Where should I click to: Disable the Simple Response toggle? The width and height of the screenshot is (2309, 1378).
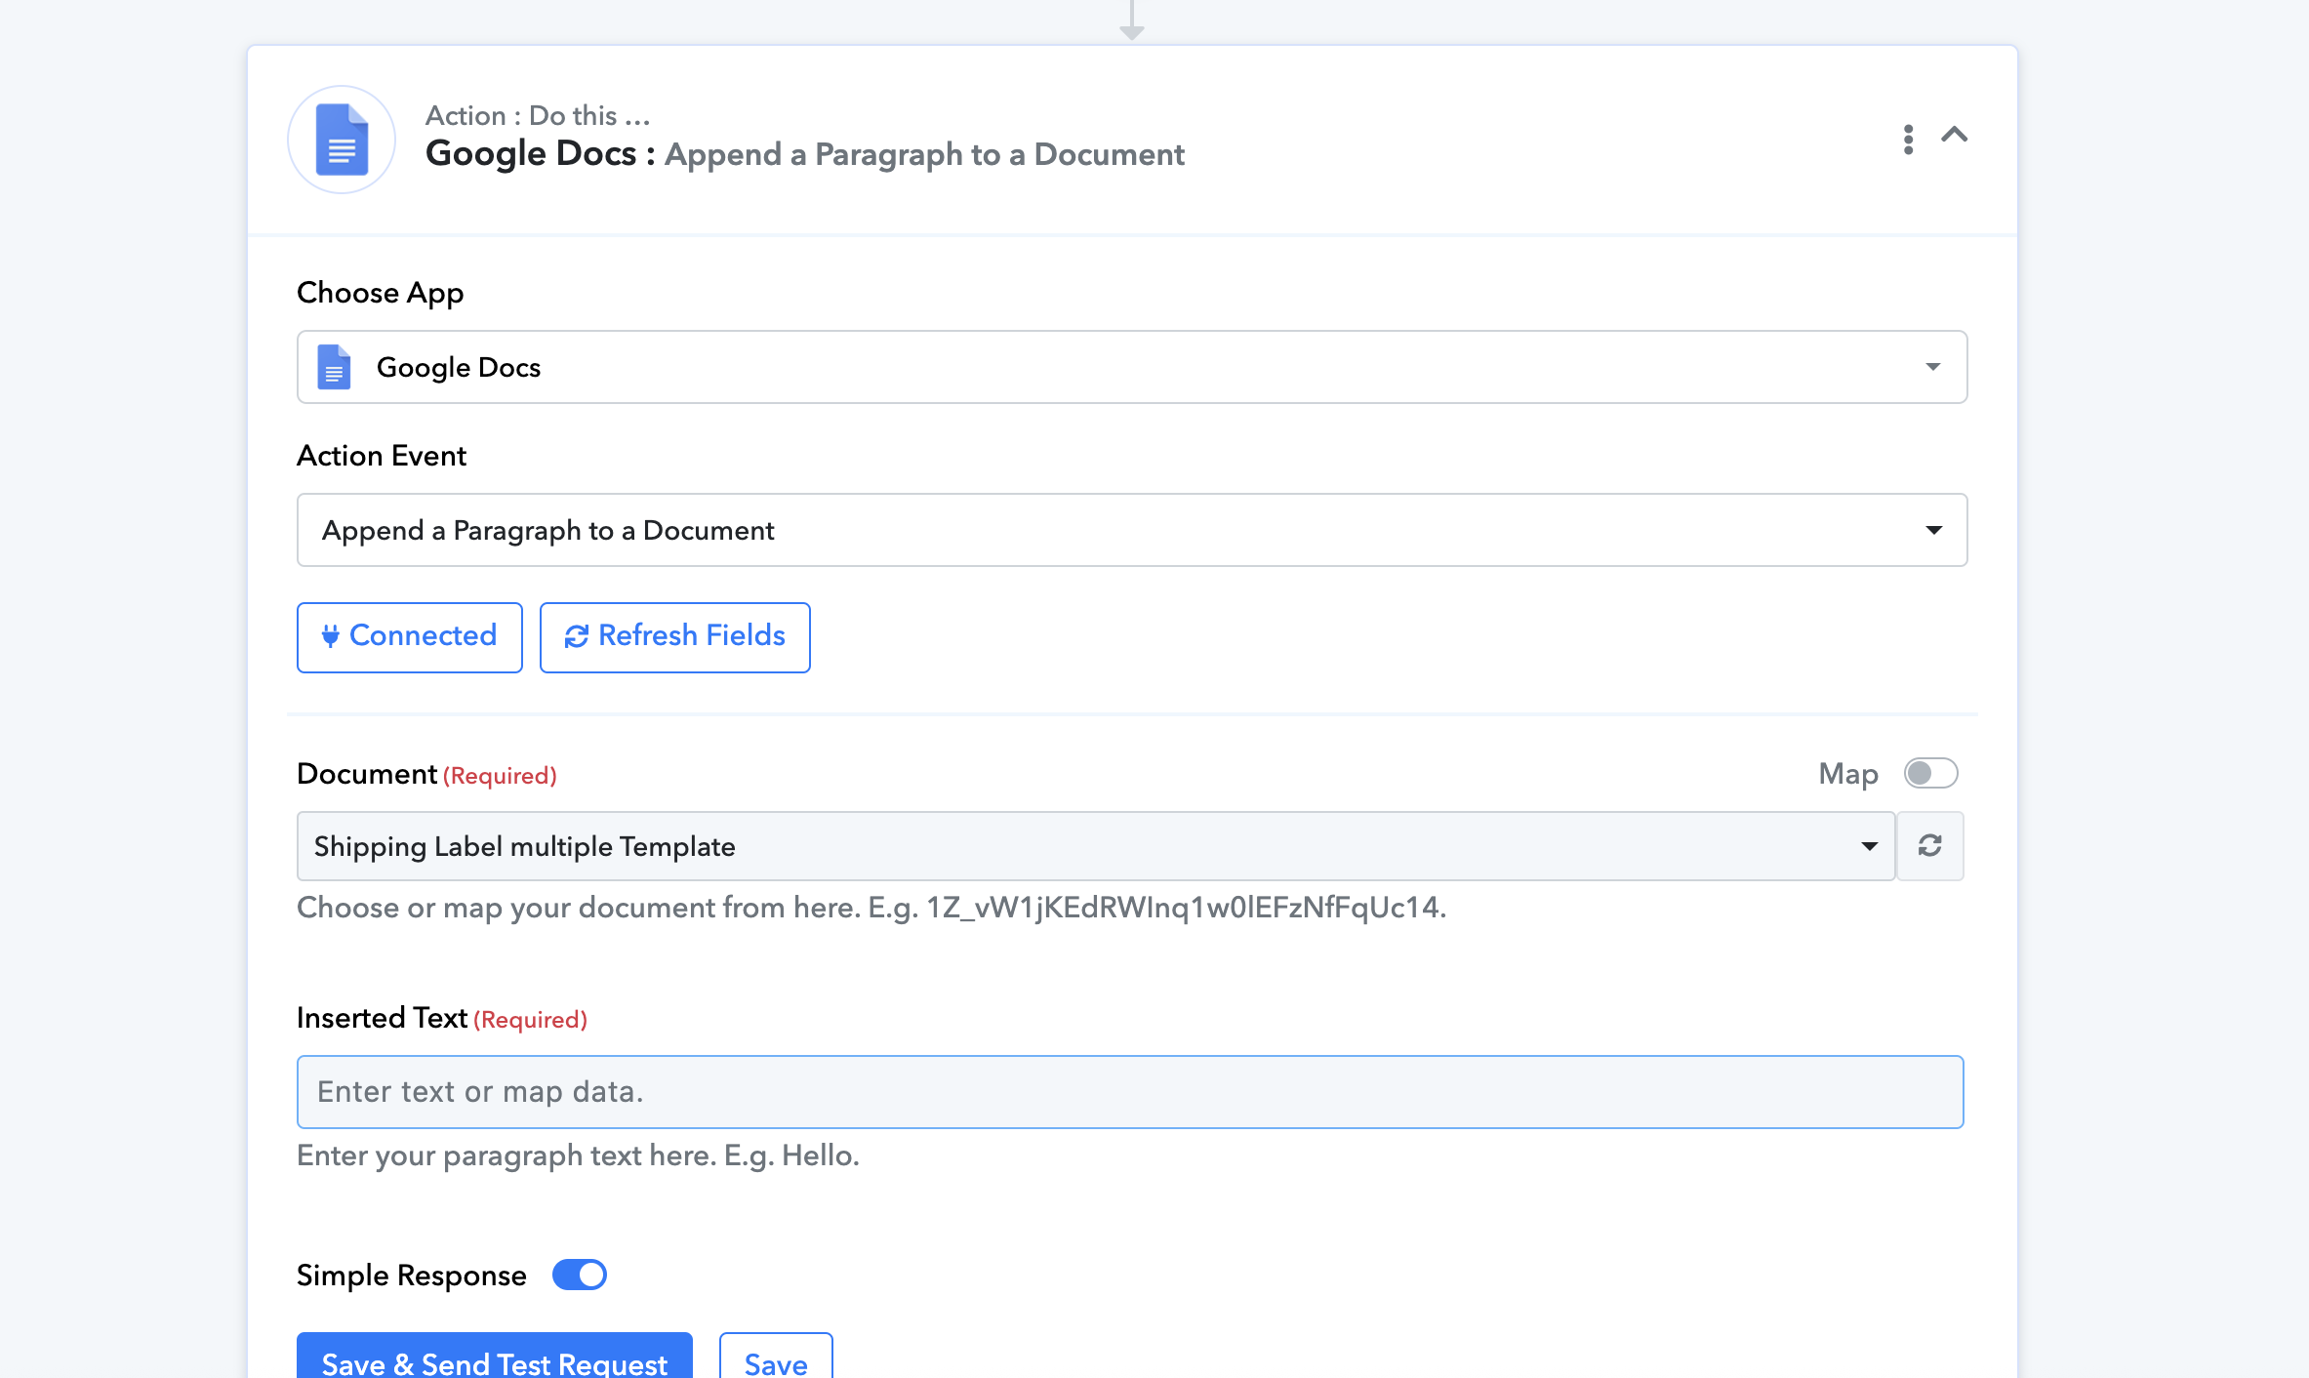pos(580,1275)
